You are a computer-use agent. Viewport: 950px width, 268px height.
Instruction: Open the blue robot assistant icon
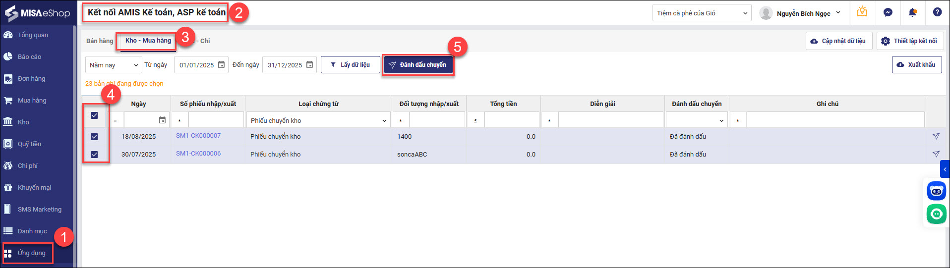point(937,191)
